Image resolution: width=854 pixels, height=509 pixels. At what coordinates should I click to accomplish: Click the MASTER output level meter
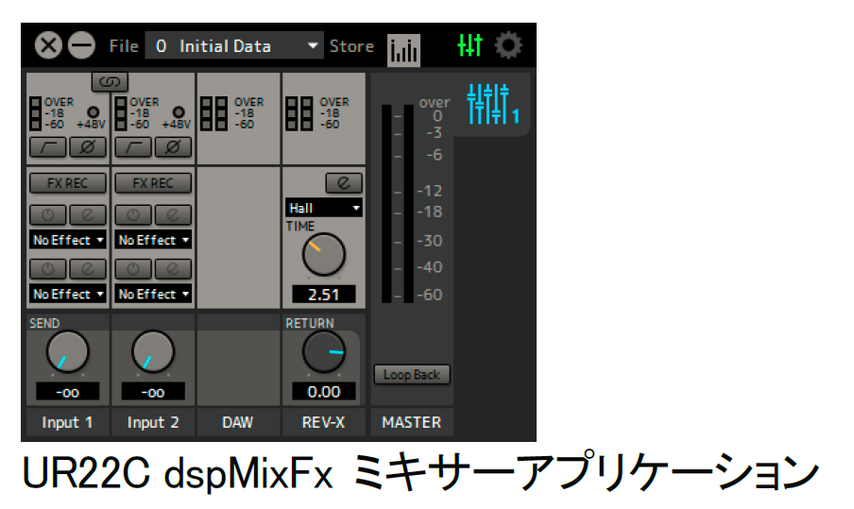[x=398, y=204]
